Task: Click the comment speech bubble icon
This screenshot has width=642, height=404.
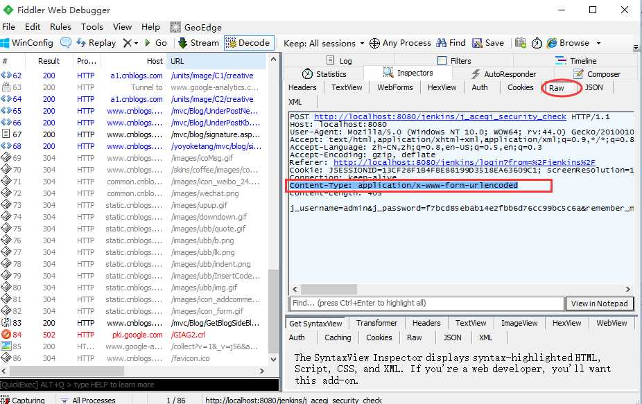Action: click(65, 42)
